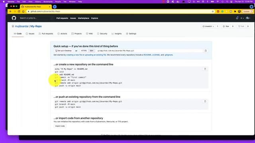The height and width of the screenshot is (143, 255).
Task: Open the Projects tab
Action: [76, 34]
